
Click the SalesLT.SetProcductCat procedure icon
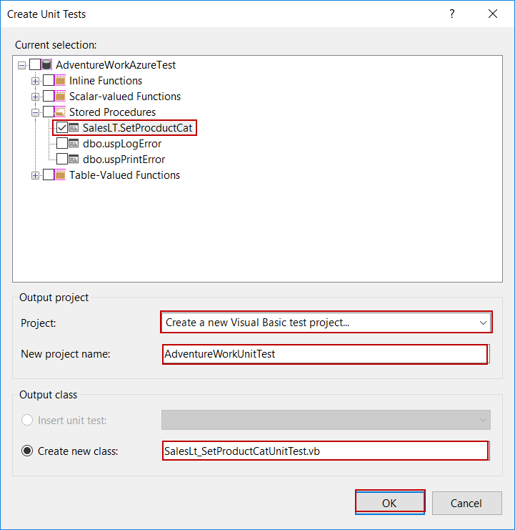tap(74, 128)
